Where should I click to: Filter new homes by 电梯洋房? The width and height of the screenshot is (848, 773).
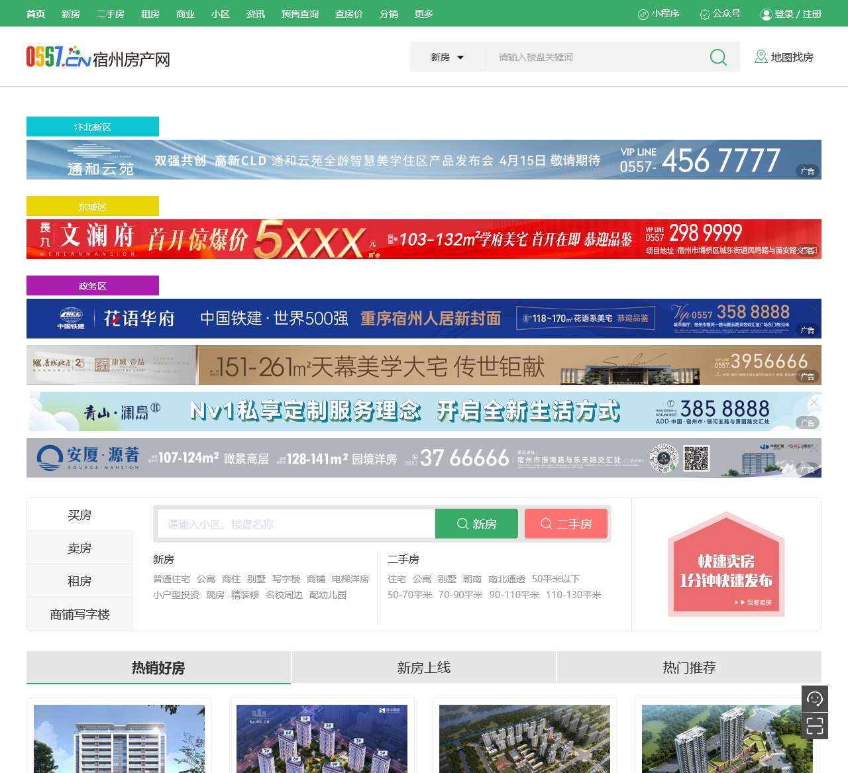350,579
